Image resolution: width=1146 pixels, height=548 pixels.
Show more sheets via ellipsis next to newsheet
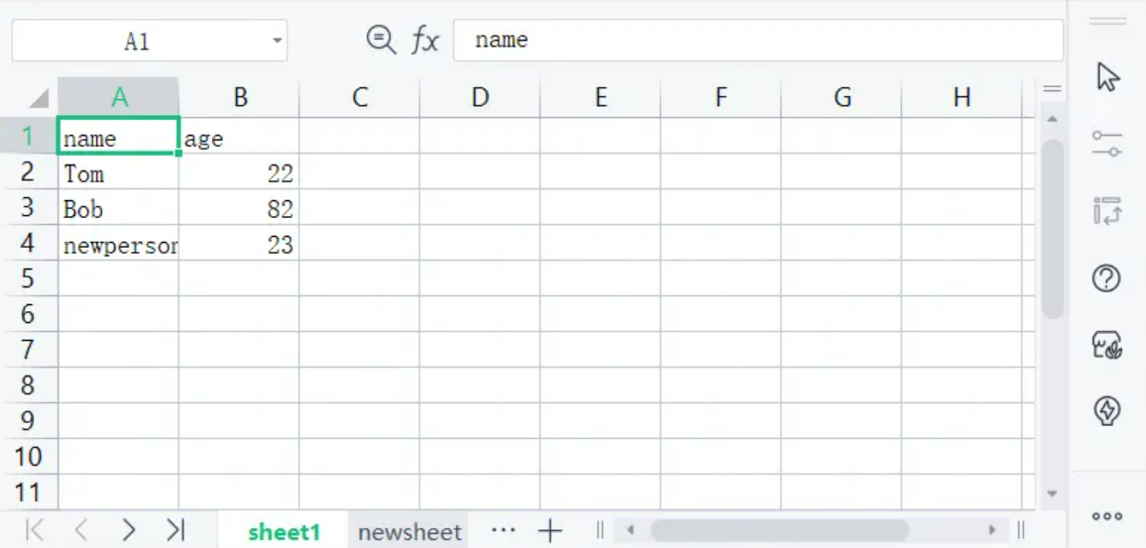click(x=504, y=530)
